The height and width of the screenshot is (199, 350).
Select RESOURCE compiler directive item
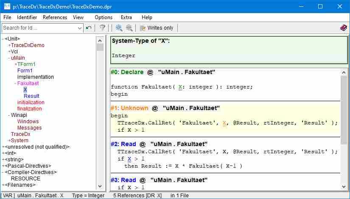pos(26,179)
